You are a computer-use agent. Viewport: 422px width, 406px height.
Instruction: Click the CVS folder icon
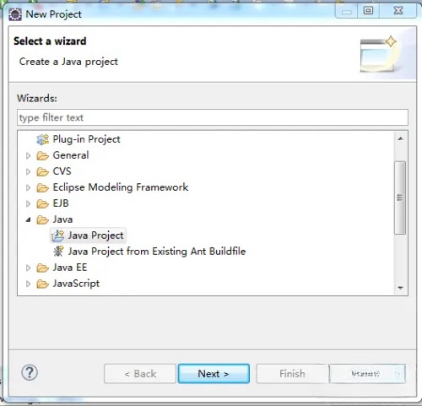pos(43,171)
